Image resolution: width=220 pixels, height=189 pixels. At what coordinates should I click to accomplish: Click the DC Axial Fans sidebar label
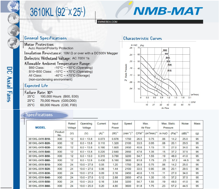tap(10, 84)
